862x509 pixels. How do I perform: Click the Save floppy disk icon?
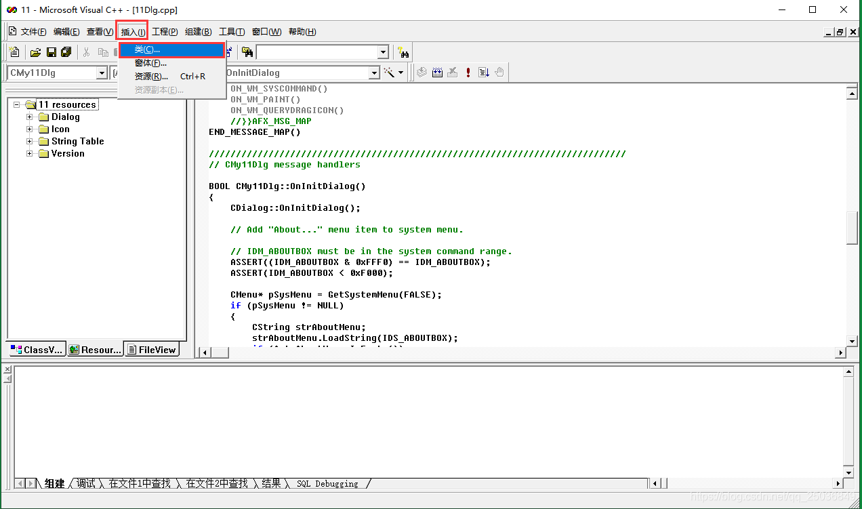(x=51, y=52)
